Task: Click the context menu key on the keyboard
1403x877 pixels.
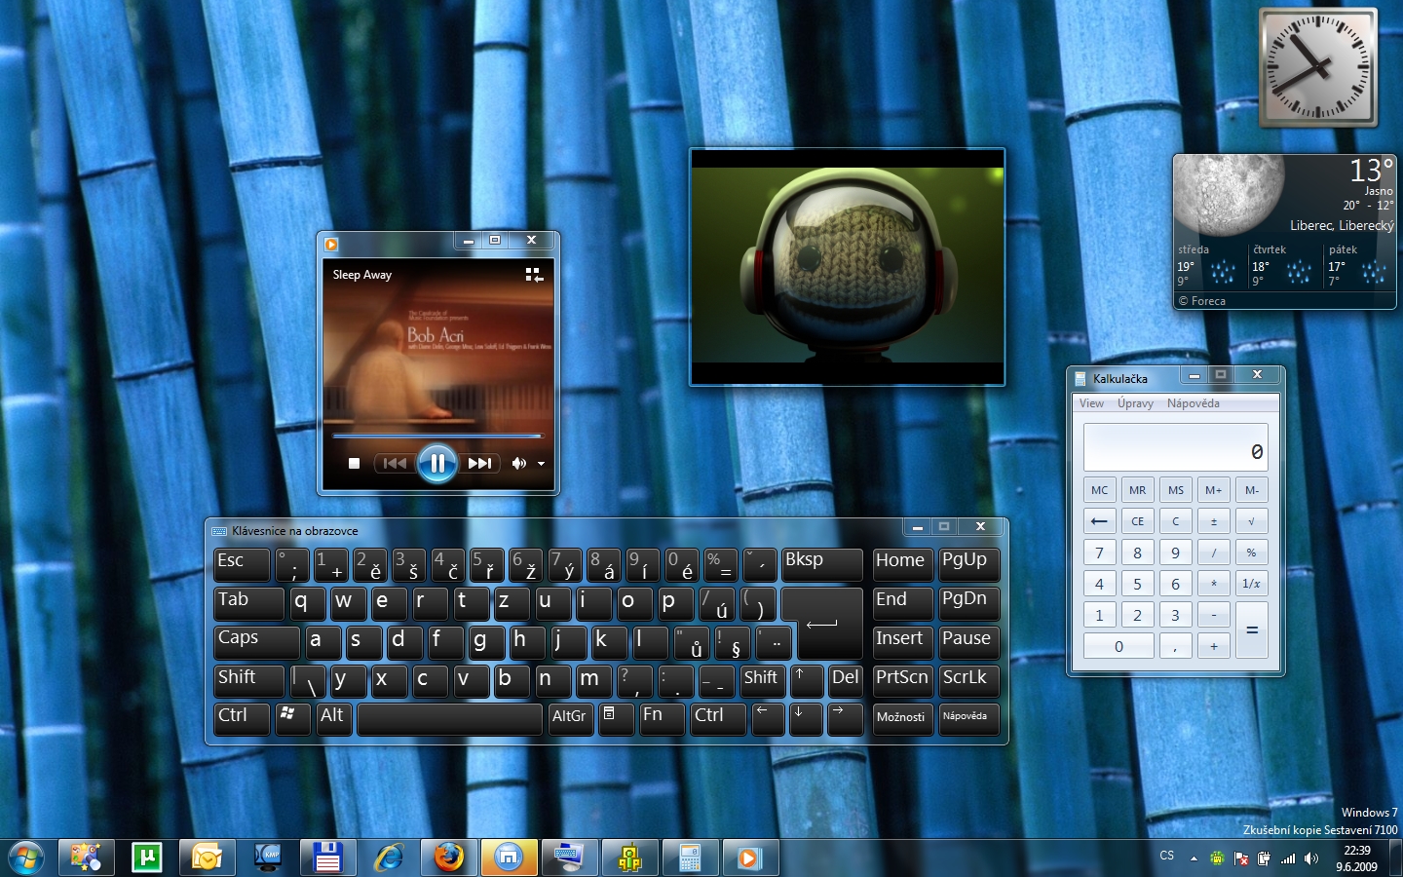Action: 616,718
